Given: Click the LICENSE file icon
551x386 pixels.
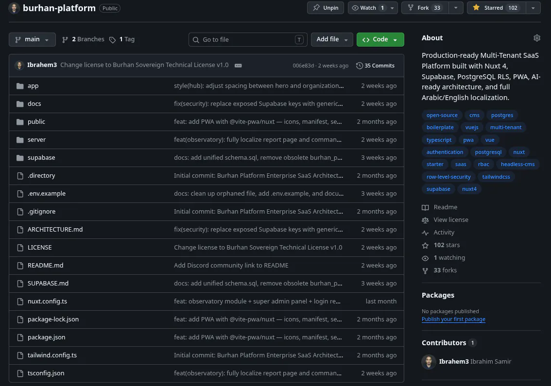Looking at the screenshot, I should coord(20,248).
